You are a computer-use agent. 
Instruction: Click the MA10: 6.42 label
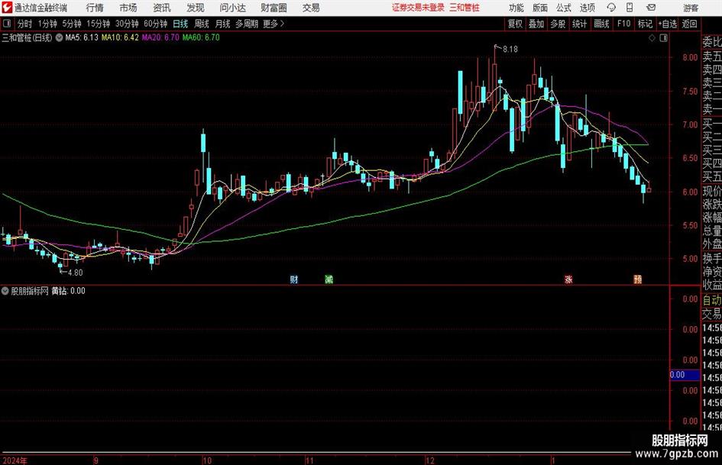click(120, 37)
